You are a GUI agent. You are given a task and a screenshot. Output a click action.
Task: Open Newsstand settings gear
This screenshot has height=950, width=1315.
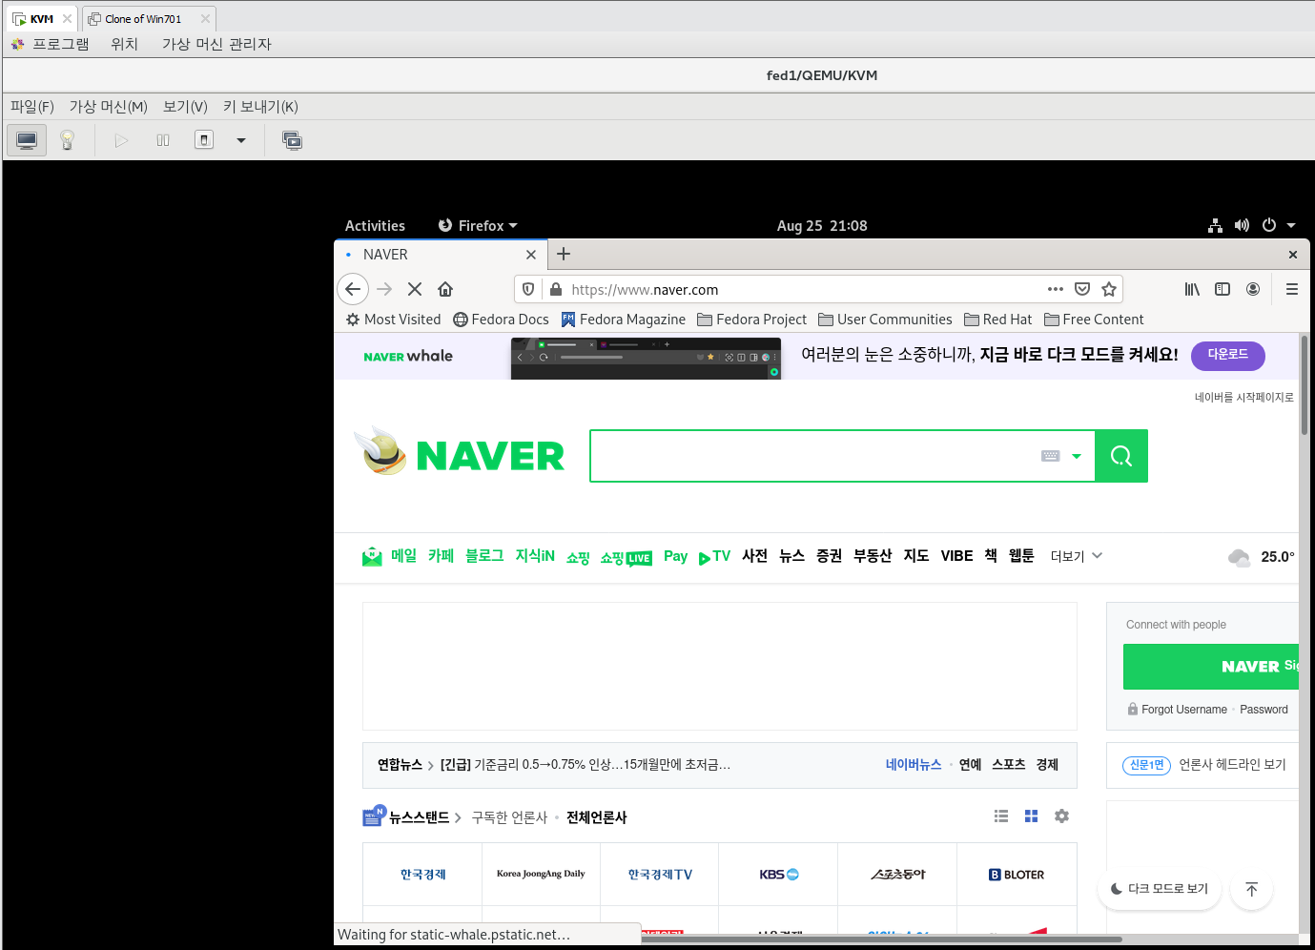(x=1061, y=816)
